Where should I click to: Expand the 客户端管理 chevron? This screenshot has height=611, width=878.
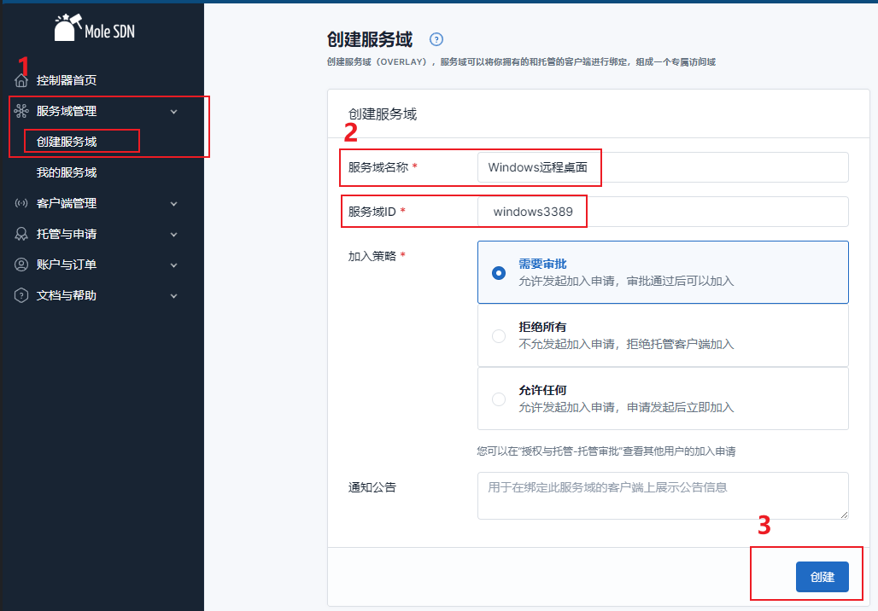coord(174,204)
